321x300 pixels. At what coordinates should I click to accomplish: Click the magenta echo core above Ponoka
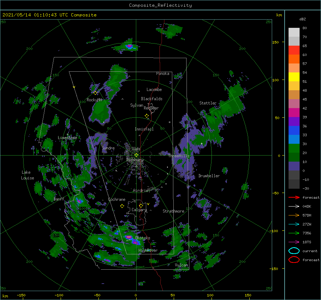pyautogui.click(x=129, y=46)
